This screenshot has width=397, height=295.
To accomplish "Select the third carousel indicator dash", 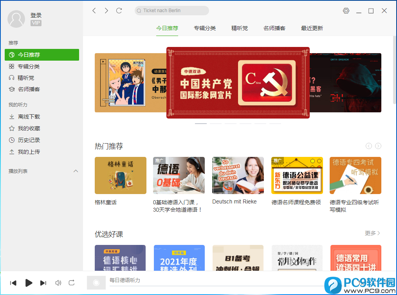I will click(230, 124).
